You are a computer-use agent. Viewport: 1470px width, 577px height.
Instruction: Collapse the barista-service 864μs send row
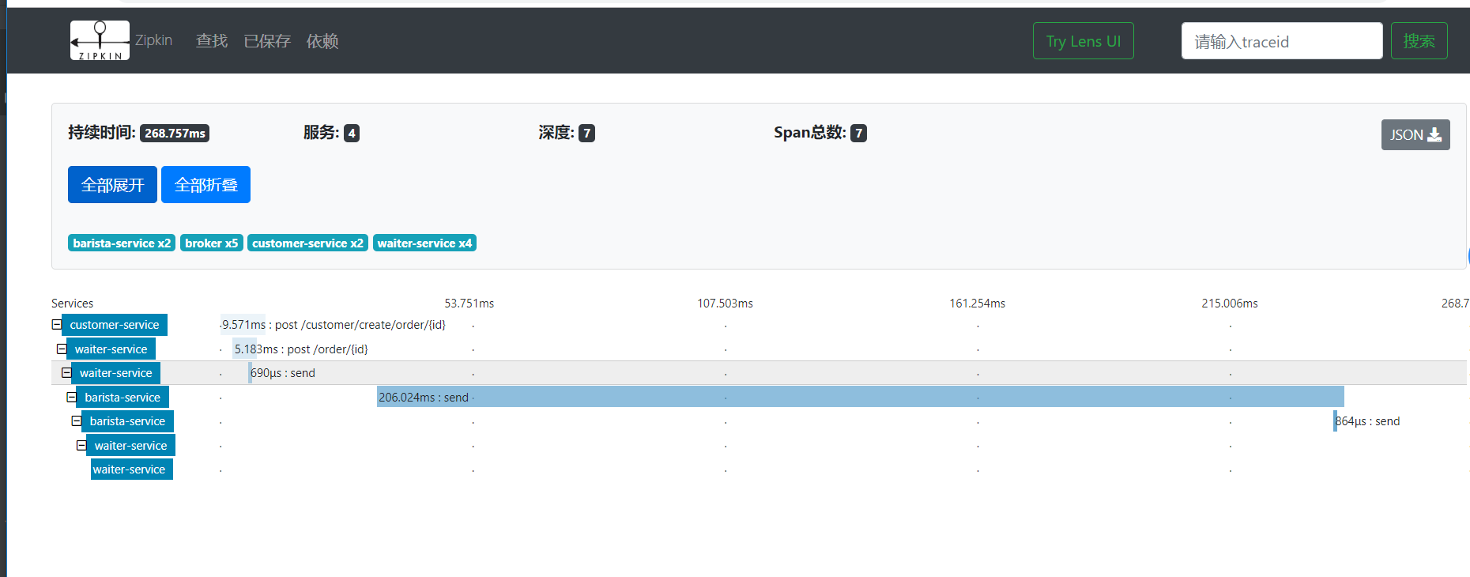76,420
